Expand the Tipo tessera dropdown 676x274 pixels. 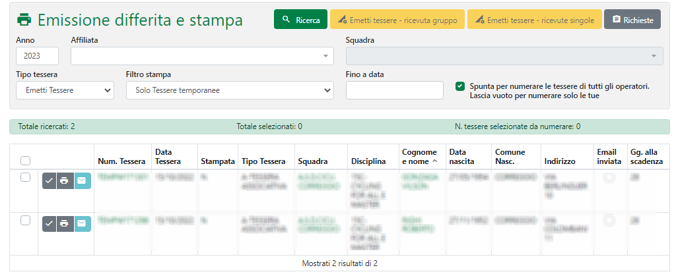[65, 90]
